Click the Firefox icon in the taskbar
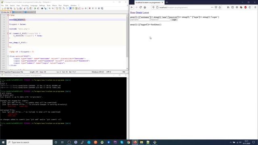258x145 pixels. pos(135,142)
